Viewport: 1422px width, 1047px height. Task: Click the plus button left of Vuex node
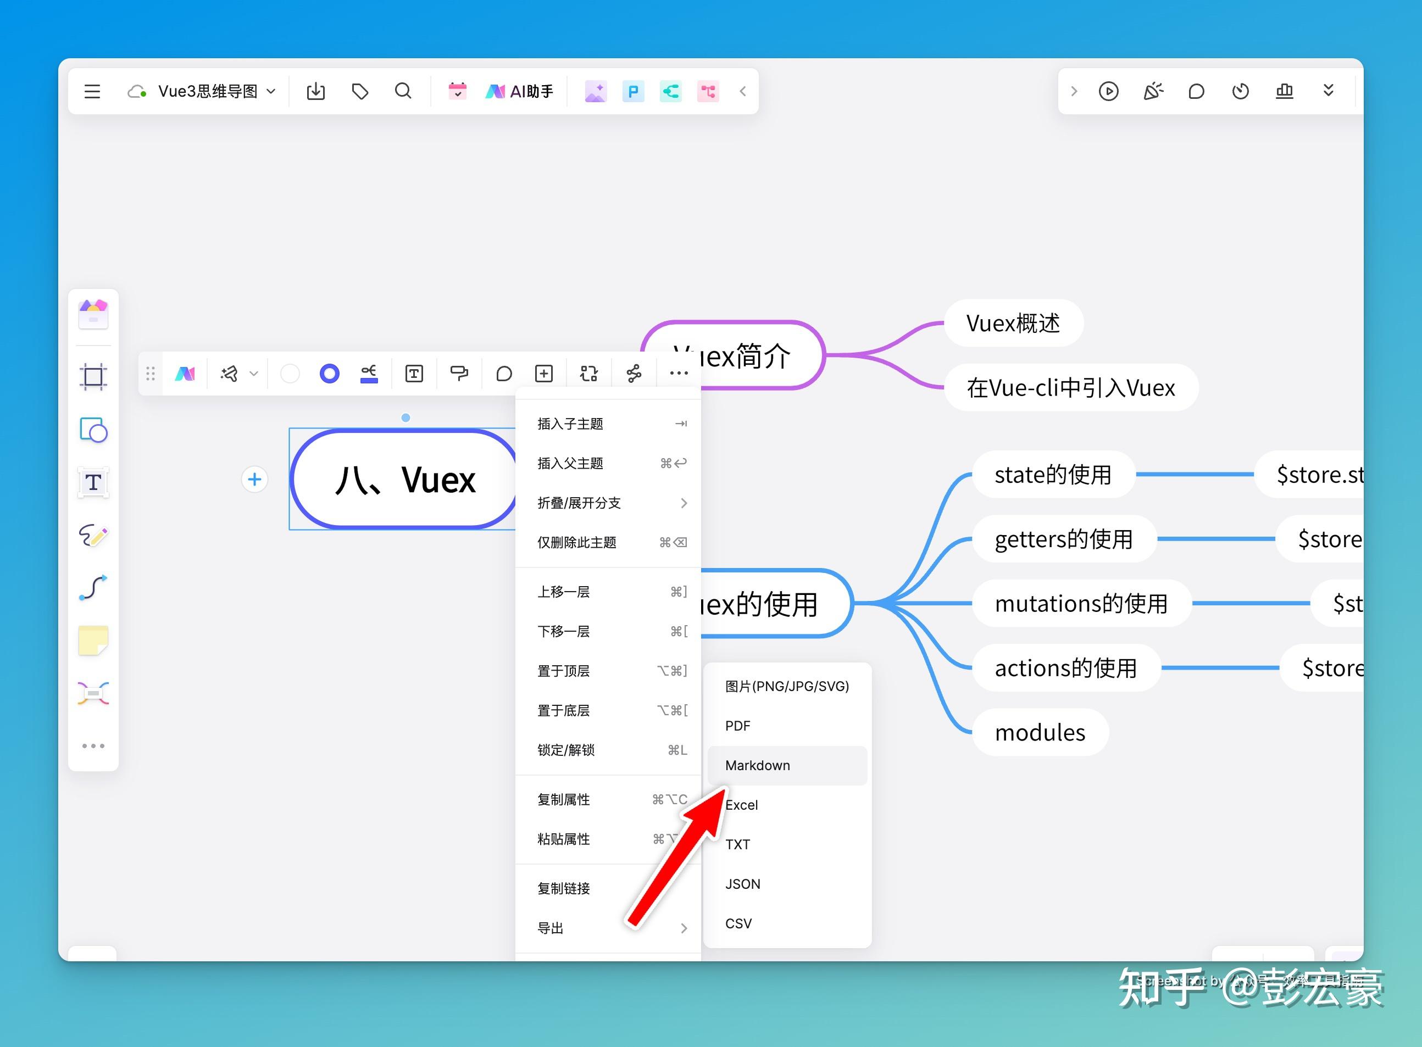tap(255, 480)
